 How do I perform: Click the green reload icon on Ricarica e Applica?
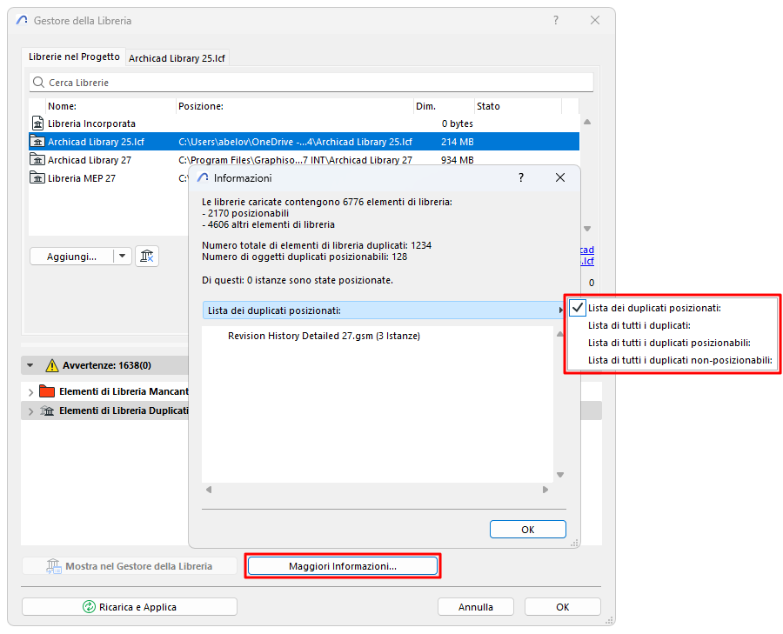tap(89, 606)
